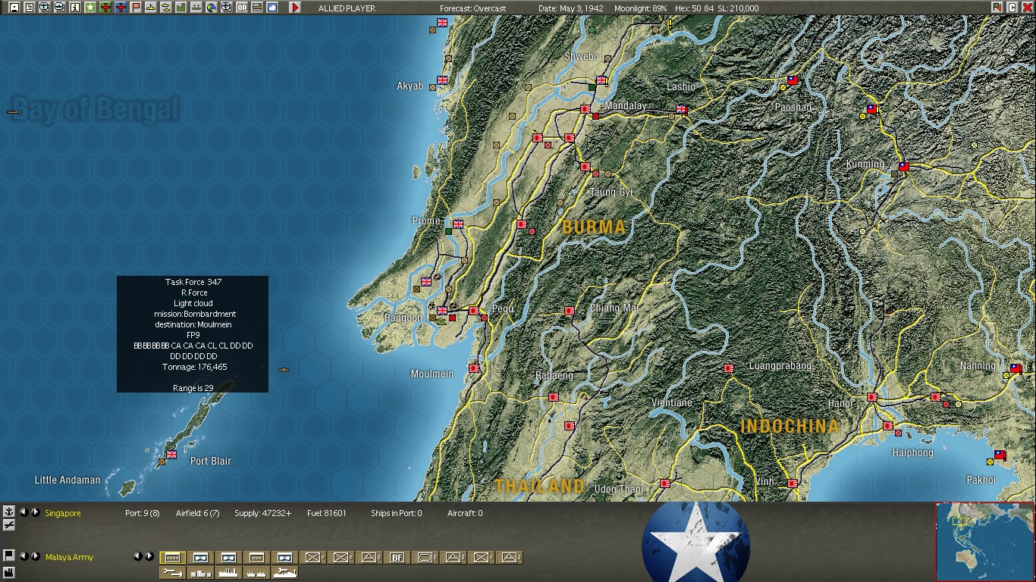Click the Lashio city label
This screenshot has width=1036, height=582.
[x=680, y=86]
